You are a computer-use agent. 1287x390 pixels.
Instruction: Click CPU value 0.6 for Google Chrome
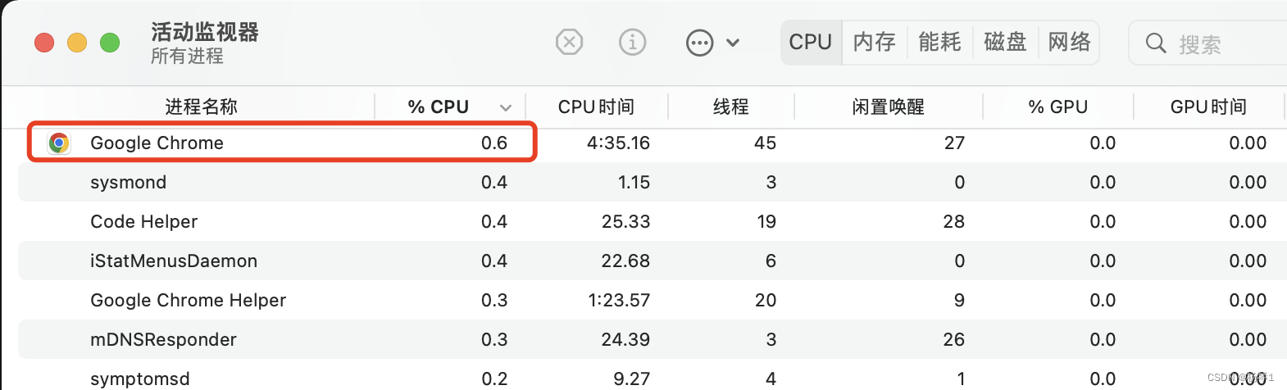pyautogui.click(x=494, y=143)
